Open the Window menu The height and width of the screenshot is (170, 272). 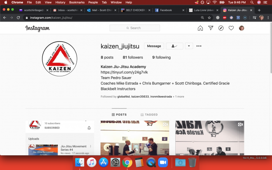click(x=116, y=2)
